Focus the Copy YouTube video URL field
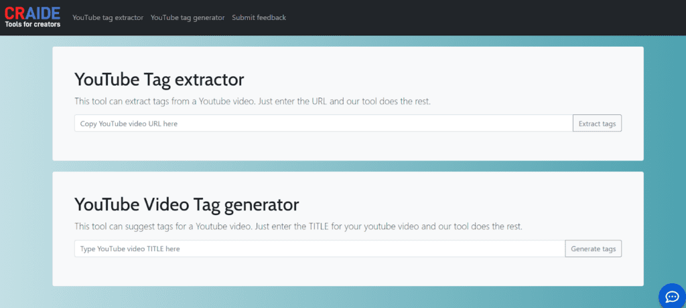The height and width of the screenshot is (308, 686). [323, 124]
